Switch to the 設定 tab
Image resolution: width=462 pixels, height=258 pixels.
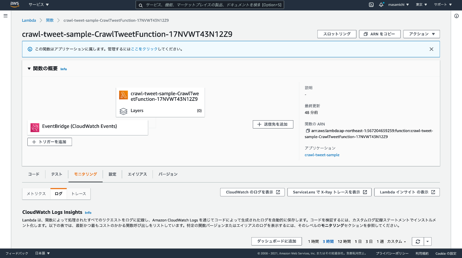click(113, 174)
